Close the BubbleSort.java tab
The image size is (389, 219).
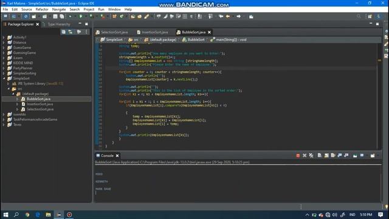point(209,32)
